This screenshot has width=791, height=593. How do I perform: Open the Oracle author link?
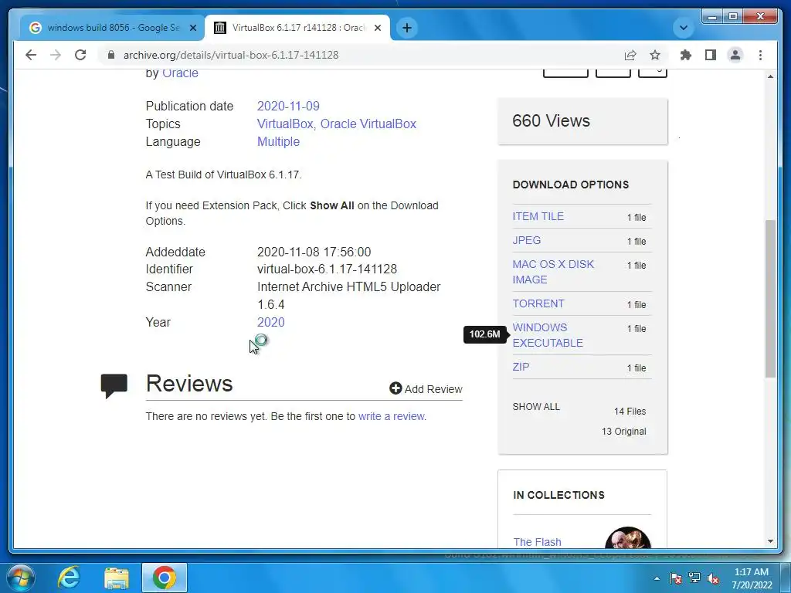point(180,73)
